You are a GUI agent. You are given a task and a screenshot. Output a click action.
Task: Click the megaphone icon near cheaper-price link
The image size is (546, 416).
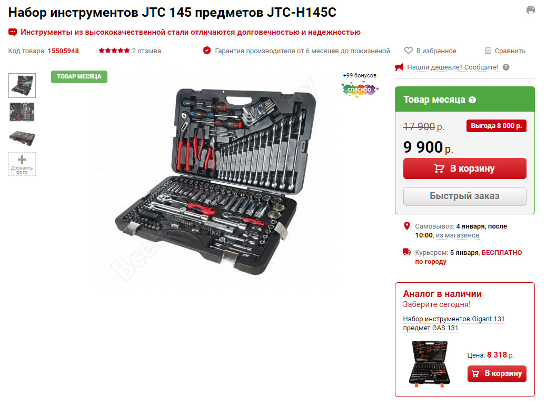[x=399, y=67]
